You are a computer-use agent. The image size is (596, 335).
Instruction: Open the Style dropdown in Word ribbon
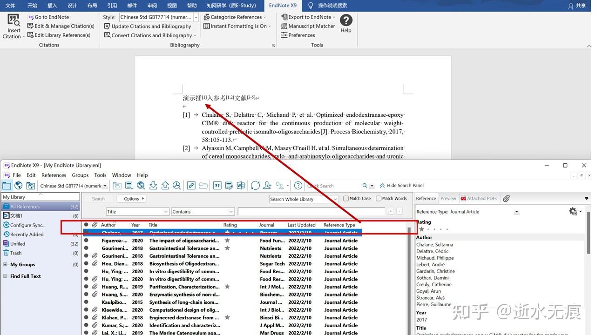click(196, 17)
